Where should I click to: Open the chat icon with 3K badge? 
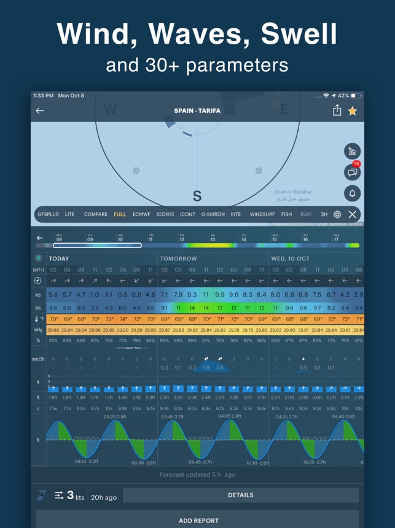pos(353,172)
